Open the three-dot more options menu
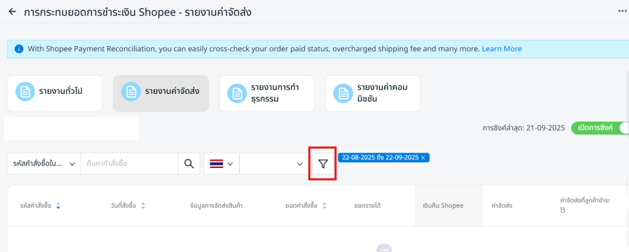 point(622,11)
